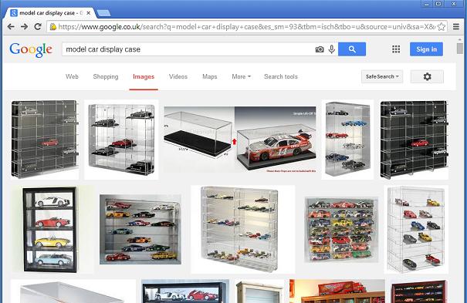Start voice search with microphone icon
This screenshot has width=467, height=303.
click(332, 49)
